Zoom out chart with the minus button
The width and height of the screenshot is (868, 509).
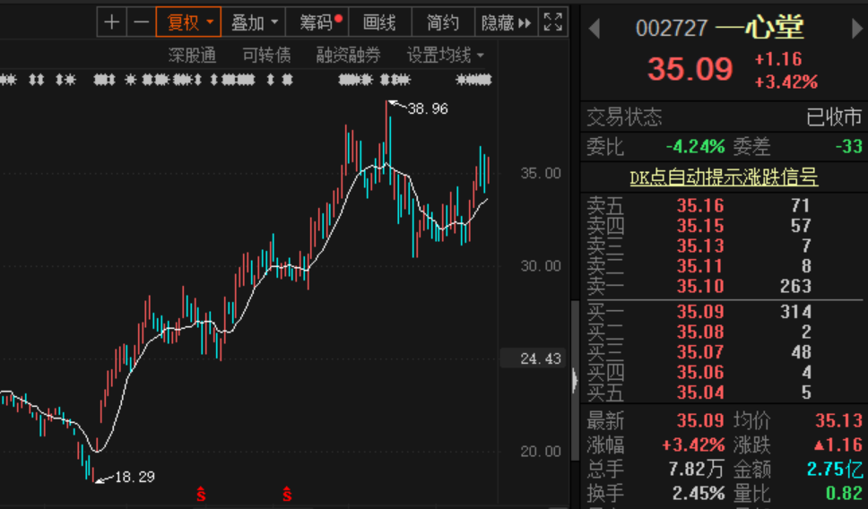click(x=141, y=22)
